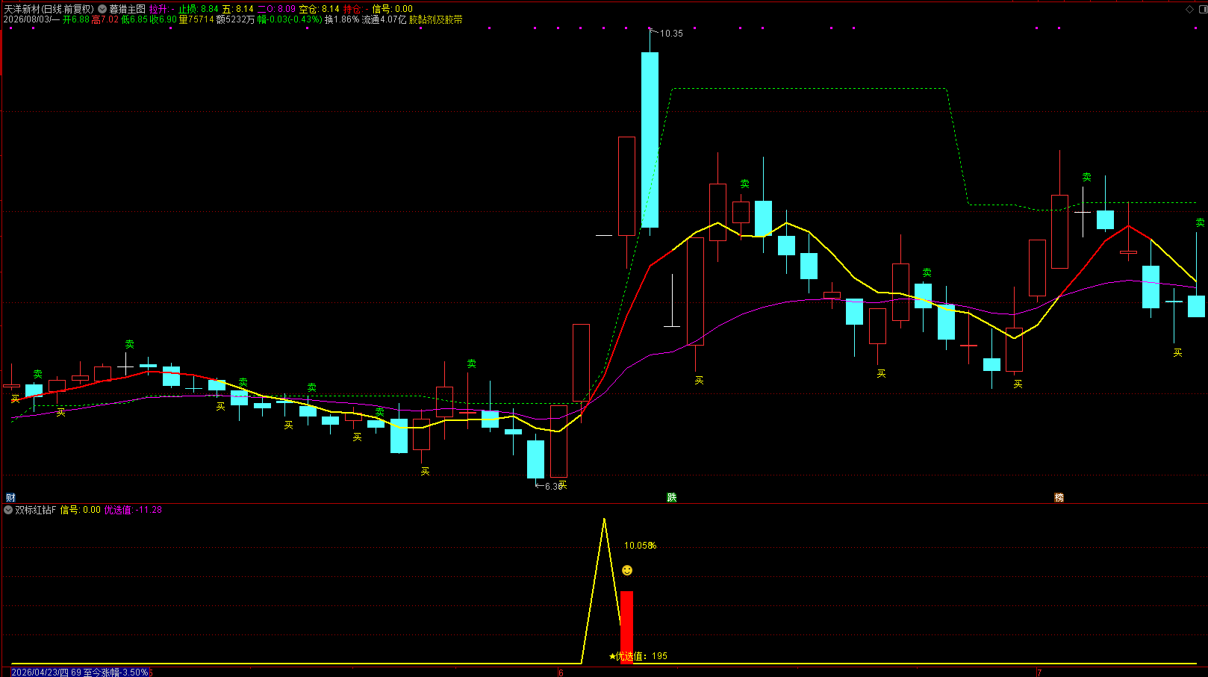
Task: Click the rightmost green 卖 sell signal
Action: click(x=1200, y=222)
